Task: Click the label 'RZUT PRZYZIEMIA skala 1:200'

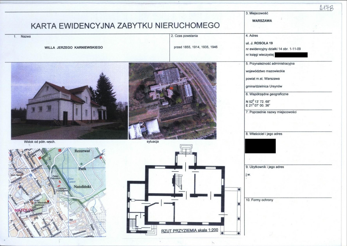Action: (190, 230)
